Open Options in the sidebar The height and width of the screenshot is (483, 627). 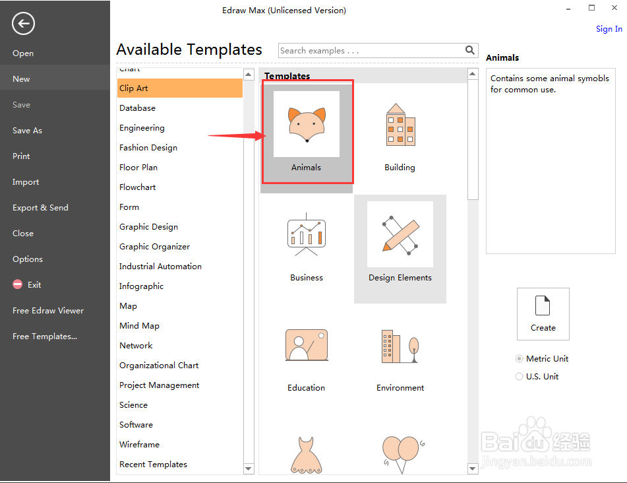(28, 259)
